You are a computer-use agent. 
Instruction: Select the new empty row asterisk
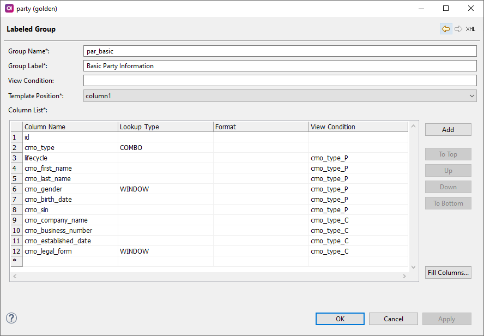pyautogui.click(x=16, y=262)
